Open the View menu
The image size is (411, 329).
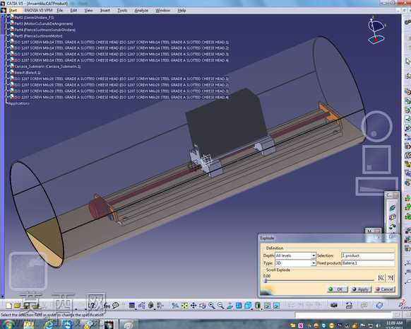pyautogui.click(x=88, y=10)
